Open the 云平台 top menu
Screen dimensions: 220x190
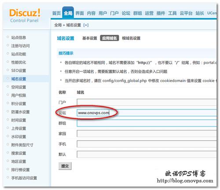[186, 13]
